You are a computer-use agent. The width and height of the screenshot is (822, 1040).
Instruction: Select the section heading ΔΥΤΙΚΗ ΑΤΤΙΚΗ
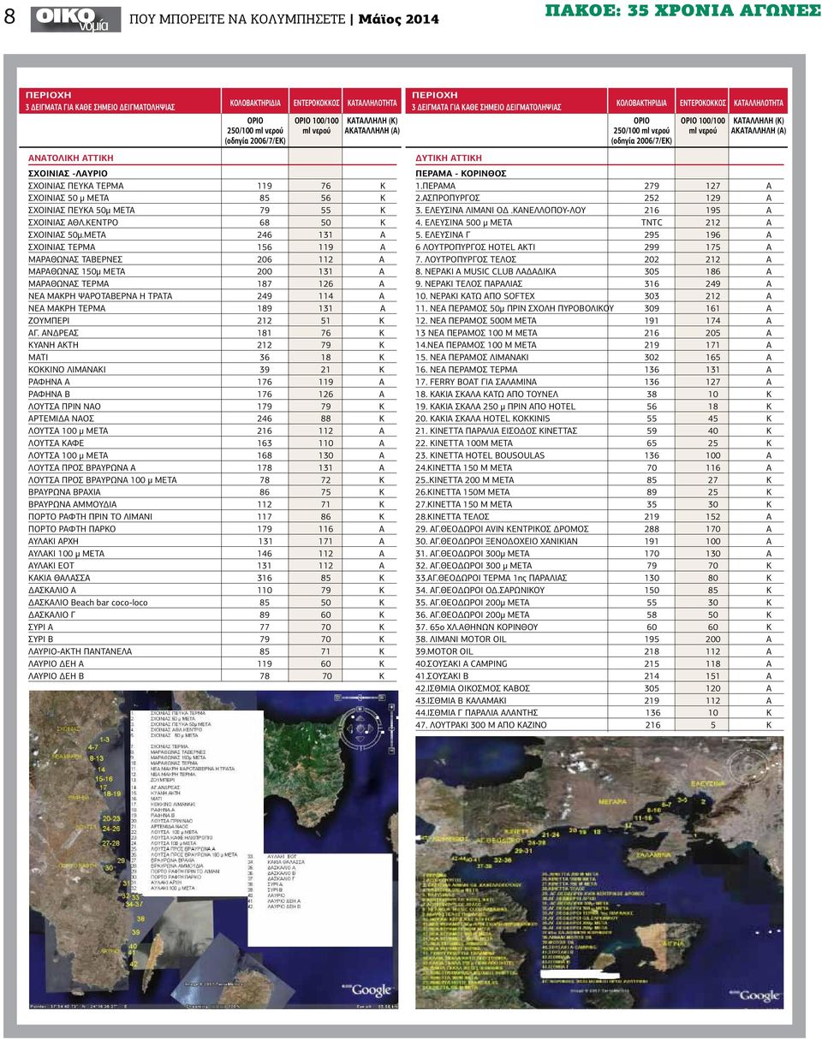tap(449, 158)
